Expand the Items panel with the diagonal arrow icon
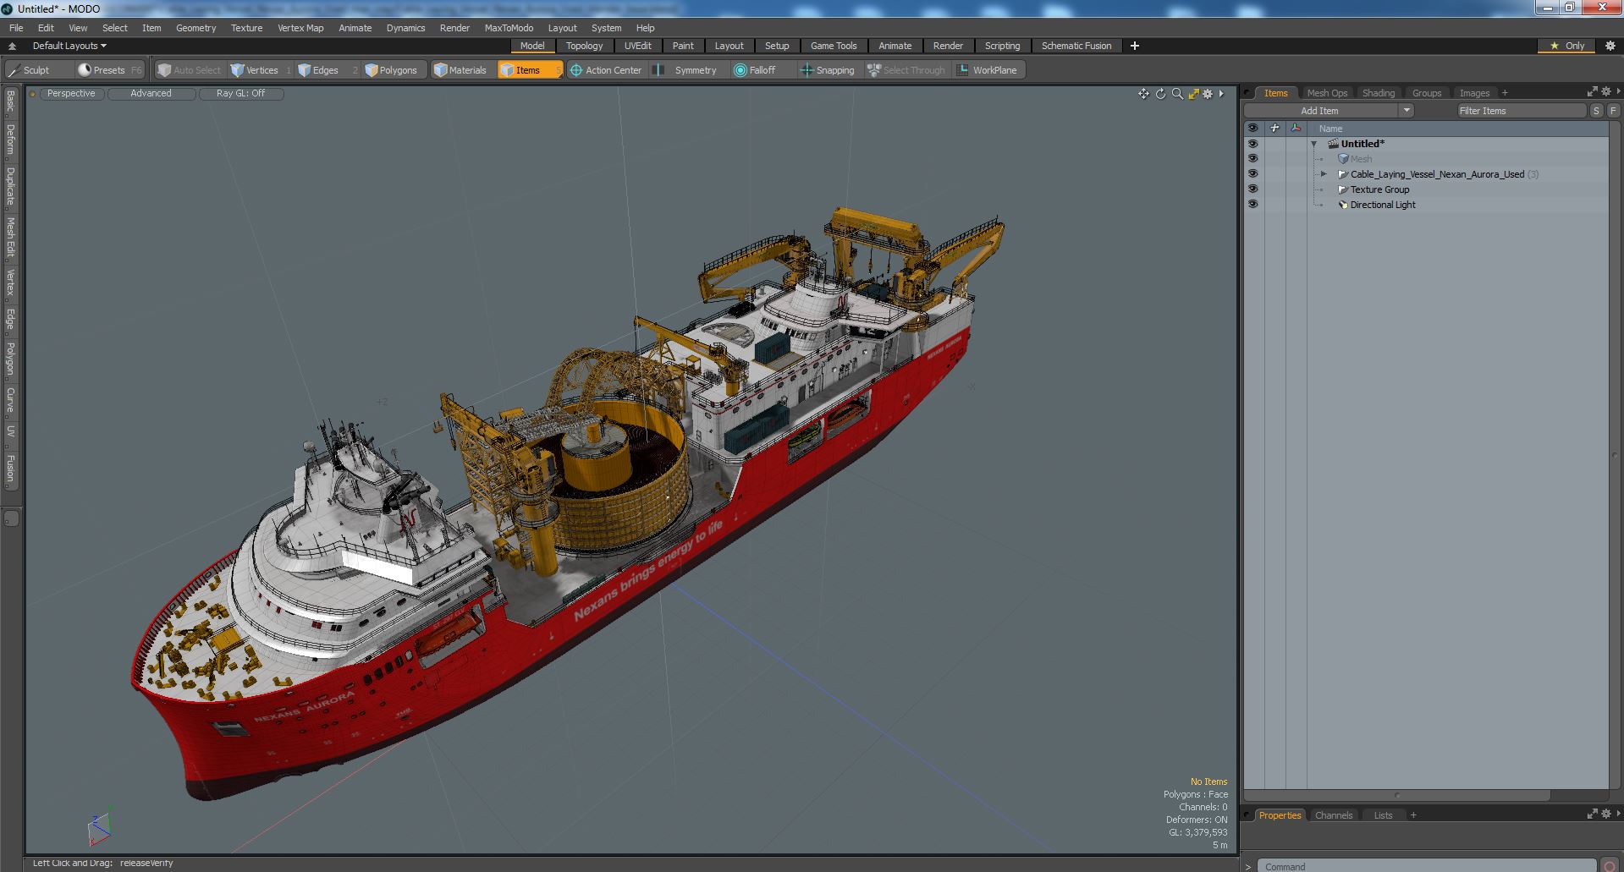 (1592, 91)
